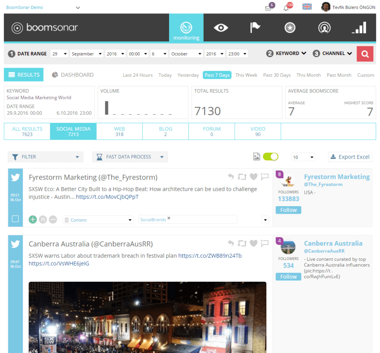Open the notifications bell icon
380x353 pixels.
tap(286, 8)
